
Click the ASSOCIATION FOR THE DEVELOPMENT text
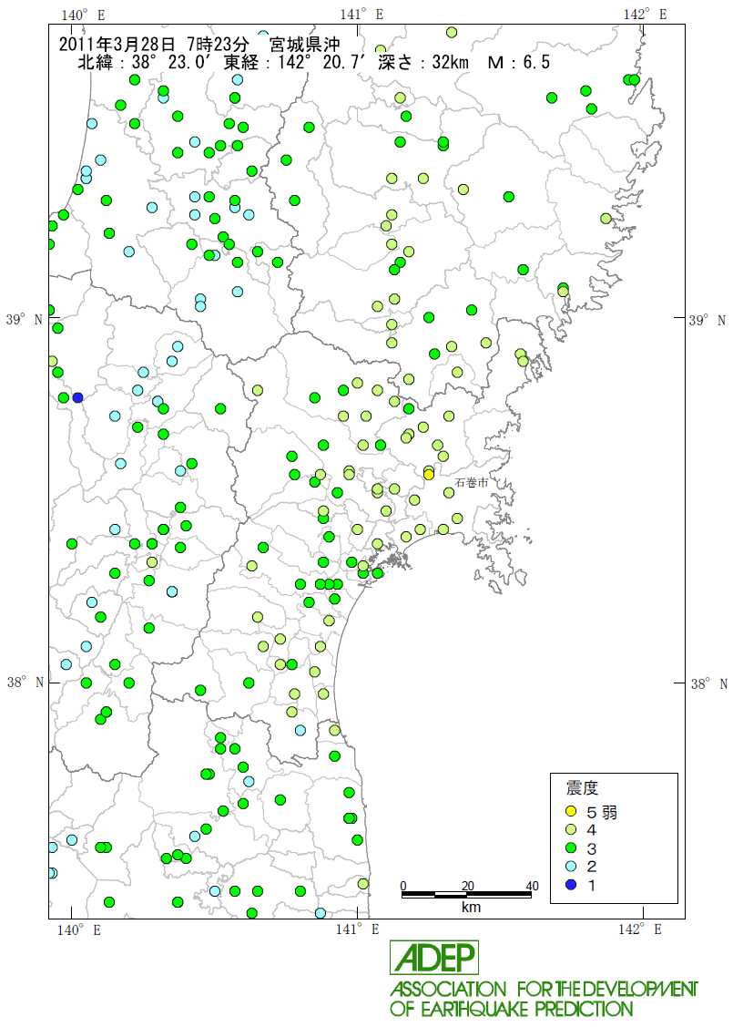544,989
